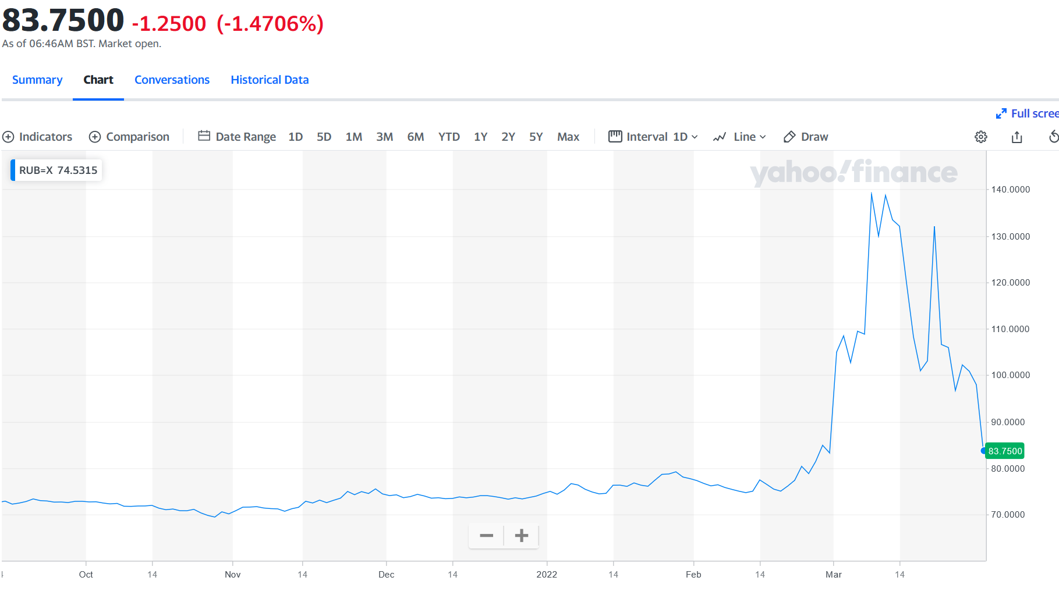1059x595 pixels.
Task: Open the chart settings gear icon
Action: coord(981,137)
